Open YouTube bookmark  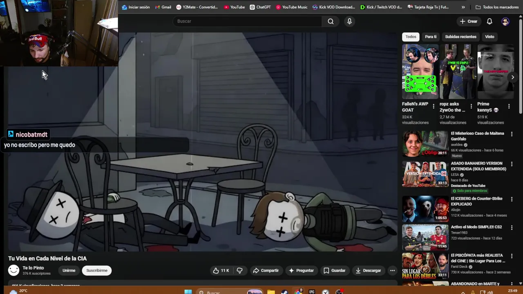(234, 7)
